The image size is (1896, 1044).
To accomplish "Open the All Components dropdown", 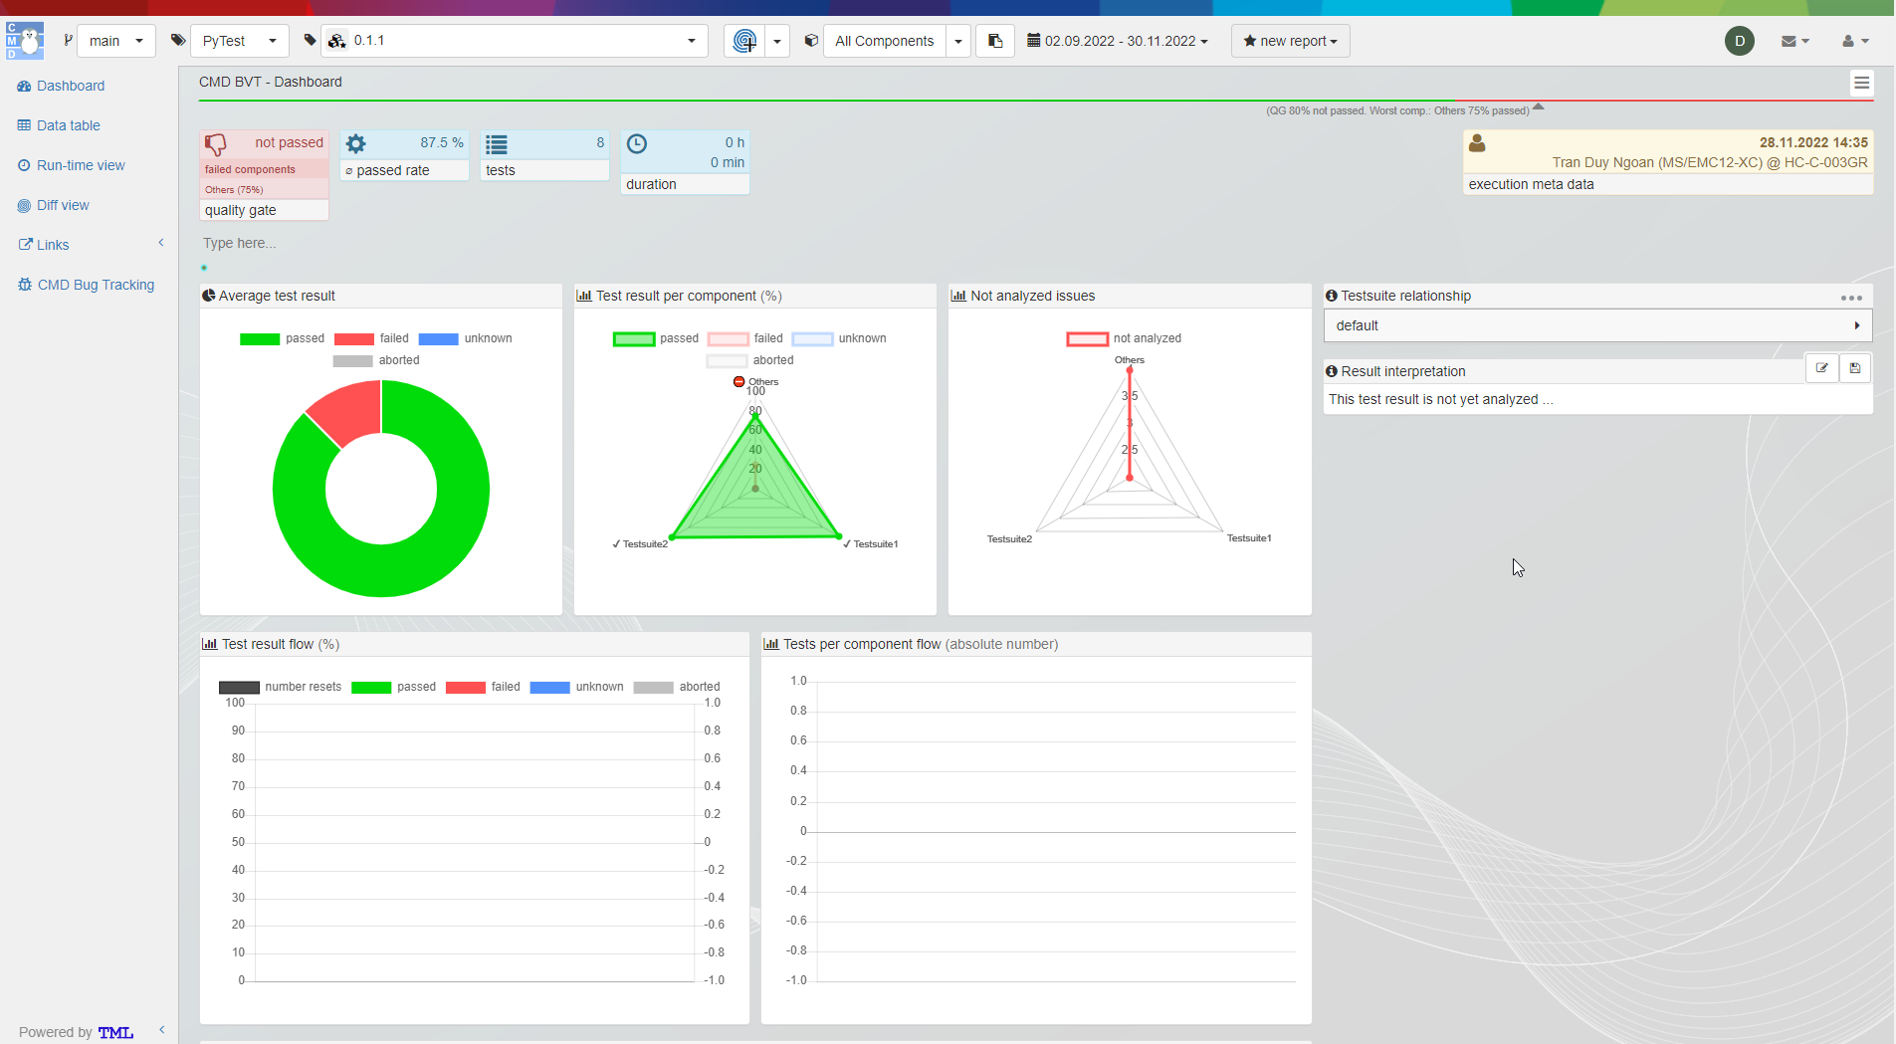I will pyautogui.click(x=957, y=41).
